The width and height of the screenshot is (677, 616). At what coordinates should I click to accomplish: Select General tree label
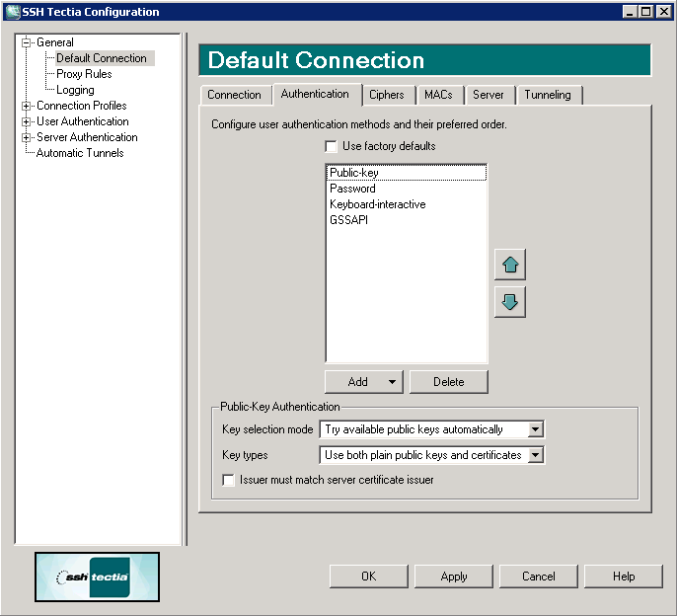click(x=55, y=42)
